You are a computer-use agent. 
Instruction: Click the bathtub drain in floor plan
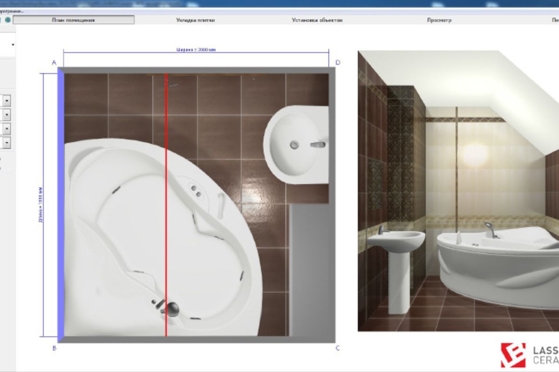tap(172, 307)
